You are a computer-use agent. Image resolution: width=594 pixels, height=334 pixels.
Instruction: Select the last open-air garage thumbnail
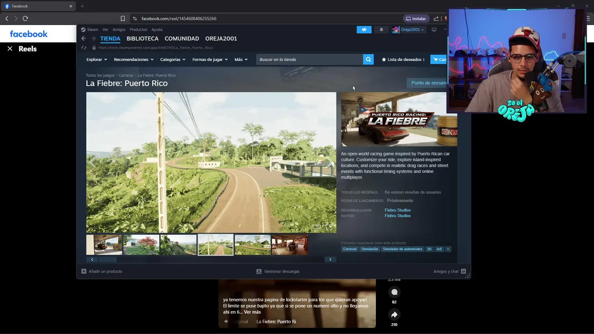click(x=290, y=245)
